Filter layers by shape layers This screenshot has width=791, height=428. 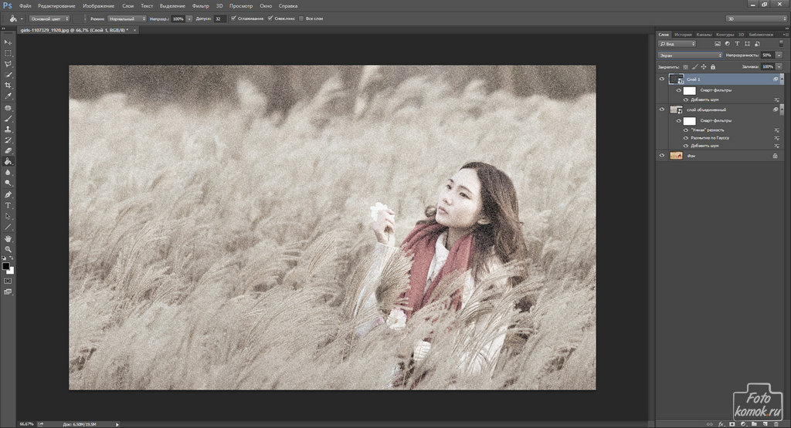pyautogui.click(x=747, y=44)
